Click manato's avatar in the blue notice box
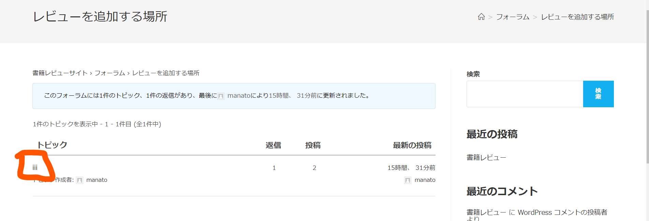 tap(221, 96)
